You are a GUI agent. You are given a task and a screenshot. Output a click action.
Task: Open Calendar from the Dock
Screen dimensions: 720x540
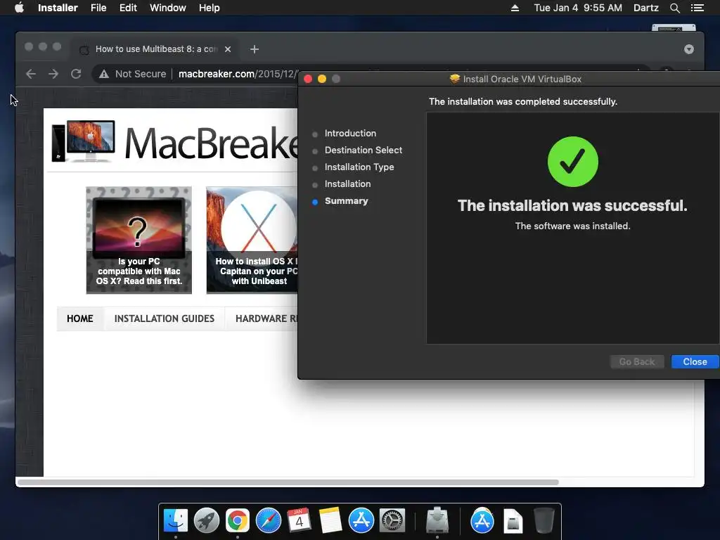(x=299, y=521)
